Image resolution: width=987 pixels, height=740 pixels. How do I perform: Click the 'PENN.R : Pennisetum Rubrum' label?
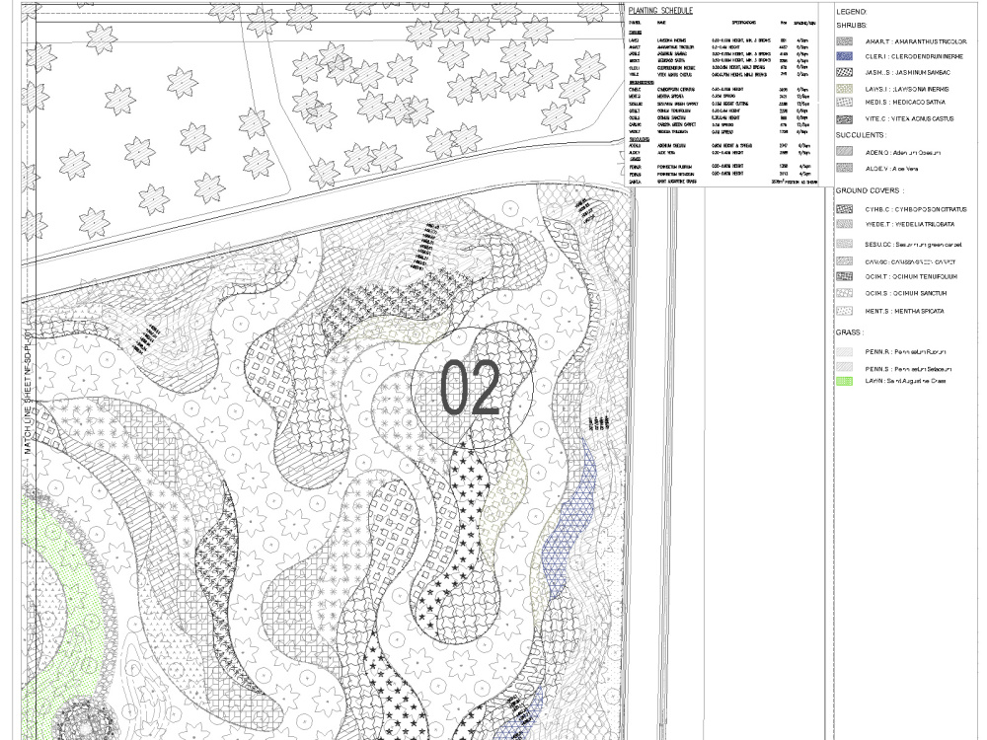pos(905,352)
